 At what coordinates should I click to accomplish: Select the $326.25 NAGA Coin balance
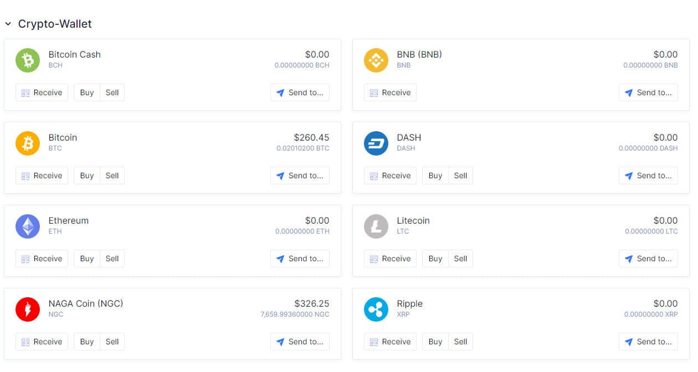[311, 303]
